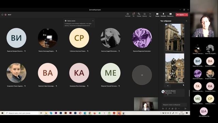Image resolution: width=218 pixels, height=123 pixels.
Task: Click the self-view video preview
Action: click(x=146, y=104)
